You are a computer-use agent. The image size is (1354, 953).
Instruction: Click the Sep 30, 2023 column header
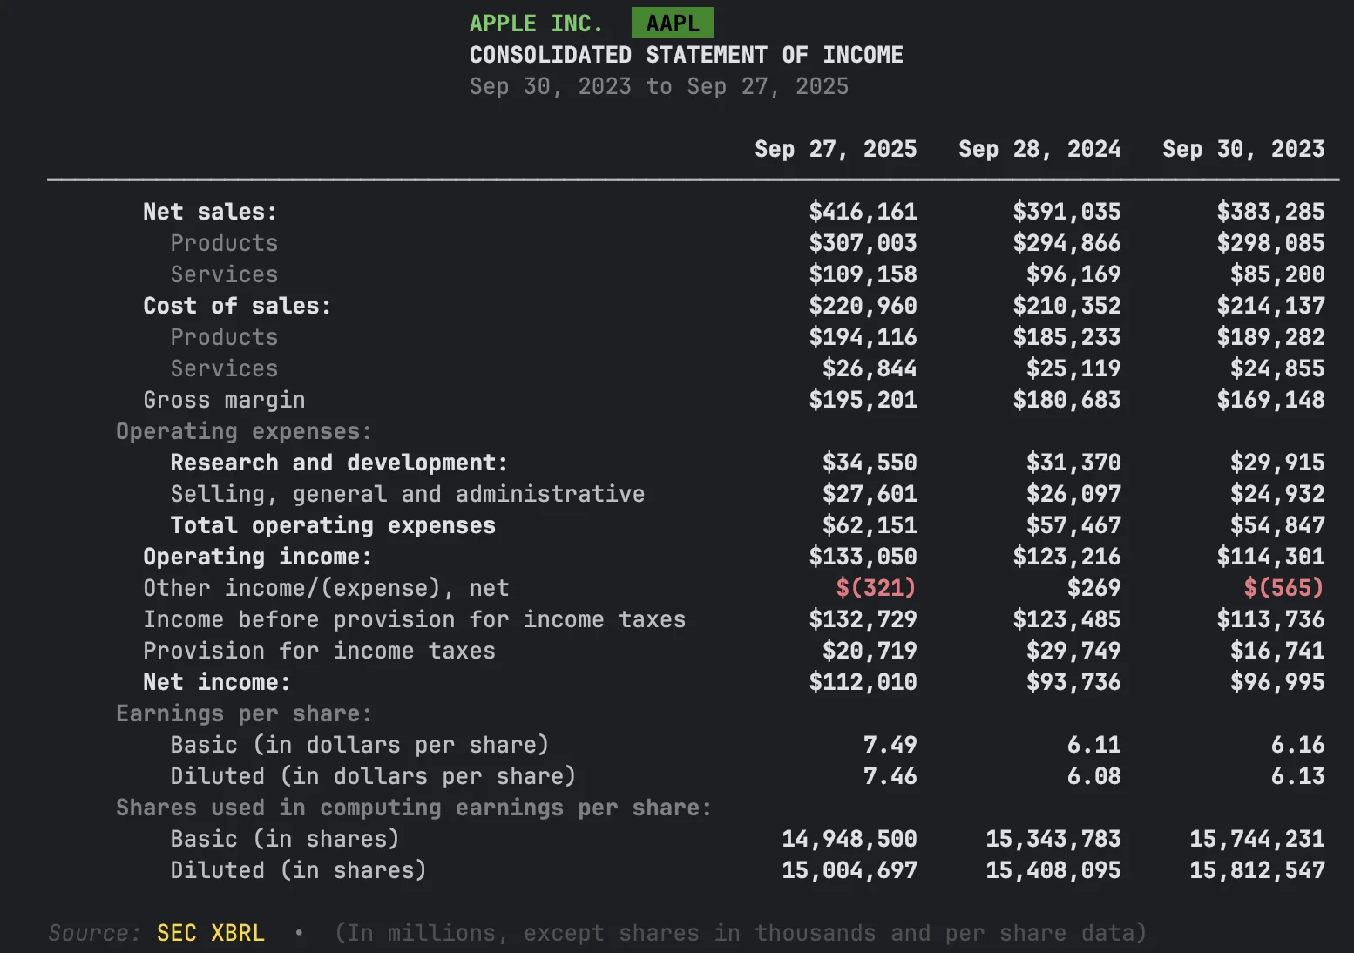pos(1243,149)
